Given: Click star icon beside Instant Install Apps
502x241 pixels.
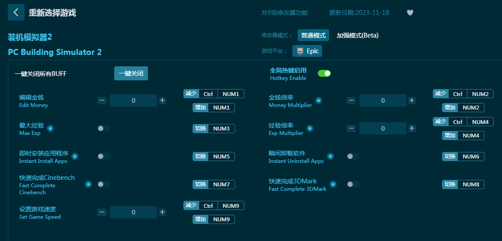Looking at the screenshot, I should (75, 156).
